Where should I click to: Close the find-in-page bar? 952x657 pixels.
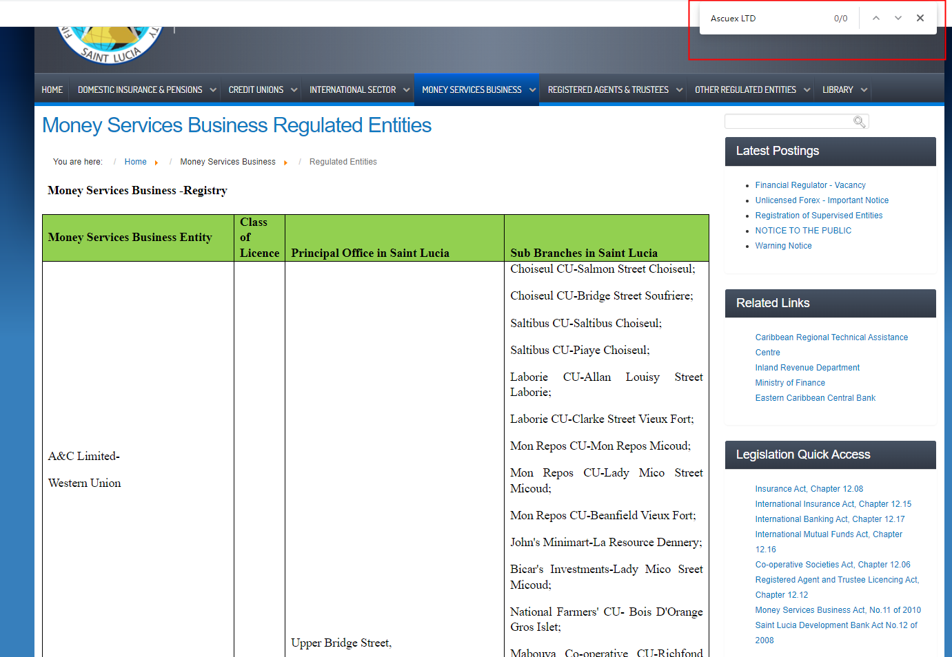tap(920, 19)
